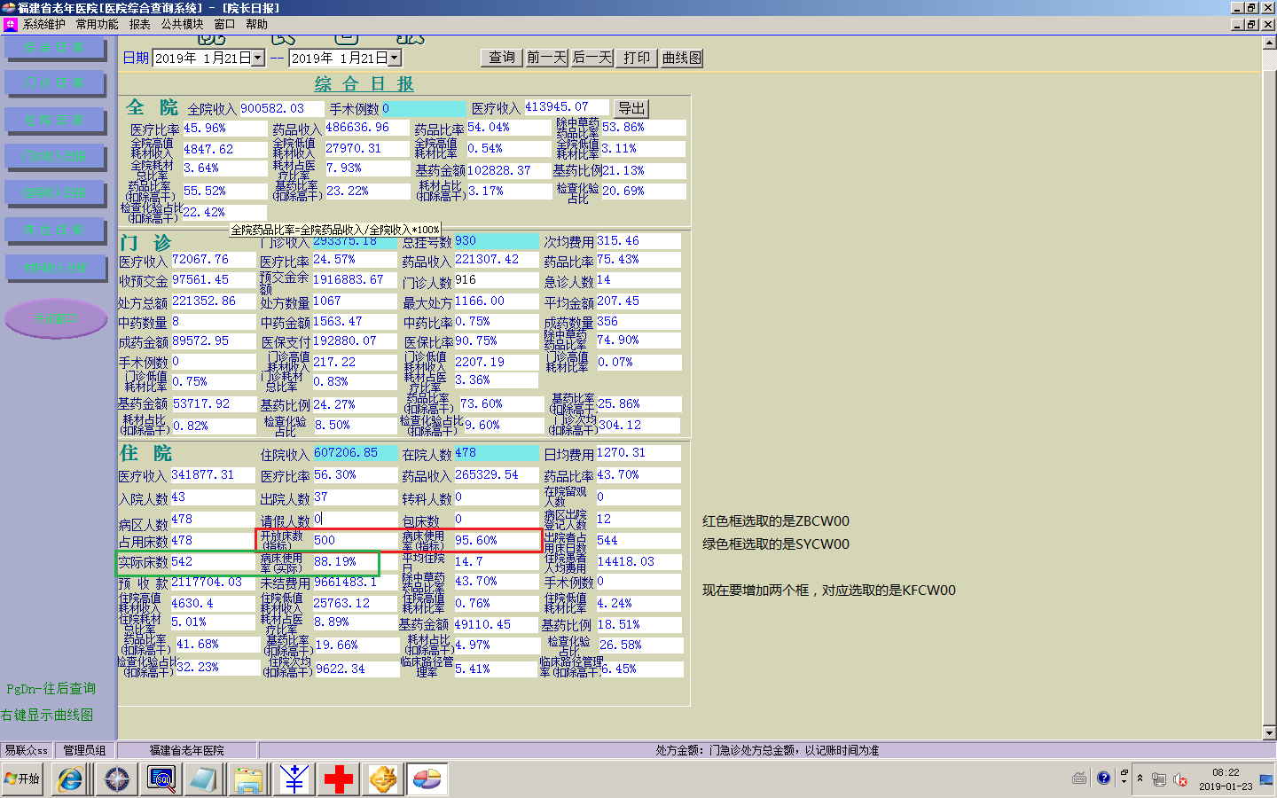Click the 打印 print button
The width and height of the screenshot is (1277, 798).
click(x=637, y=58)
